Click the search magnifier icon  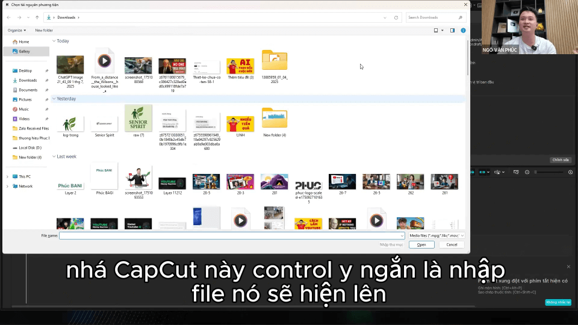click(461, 17)
